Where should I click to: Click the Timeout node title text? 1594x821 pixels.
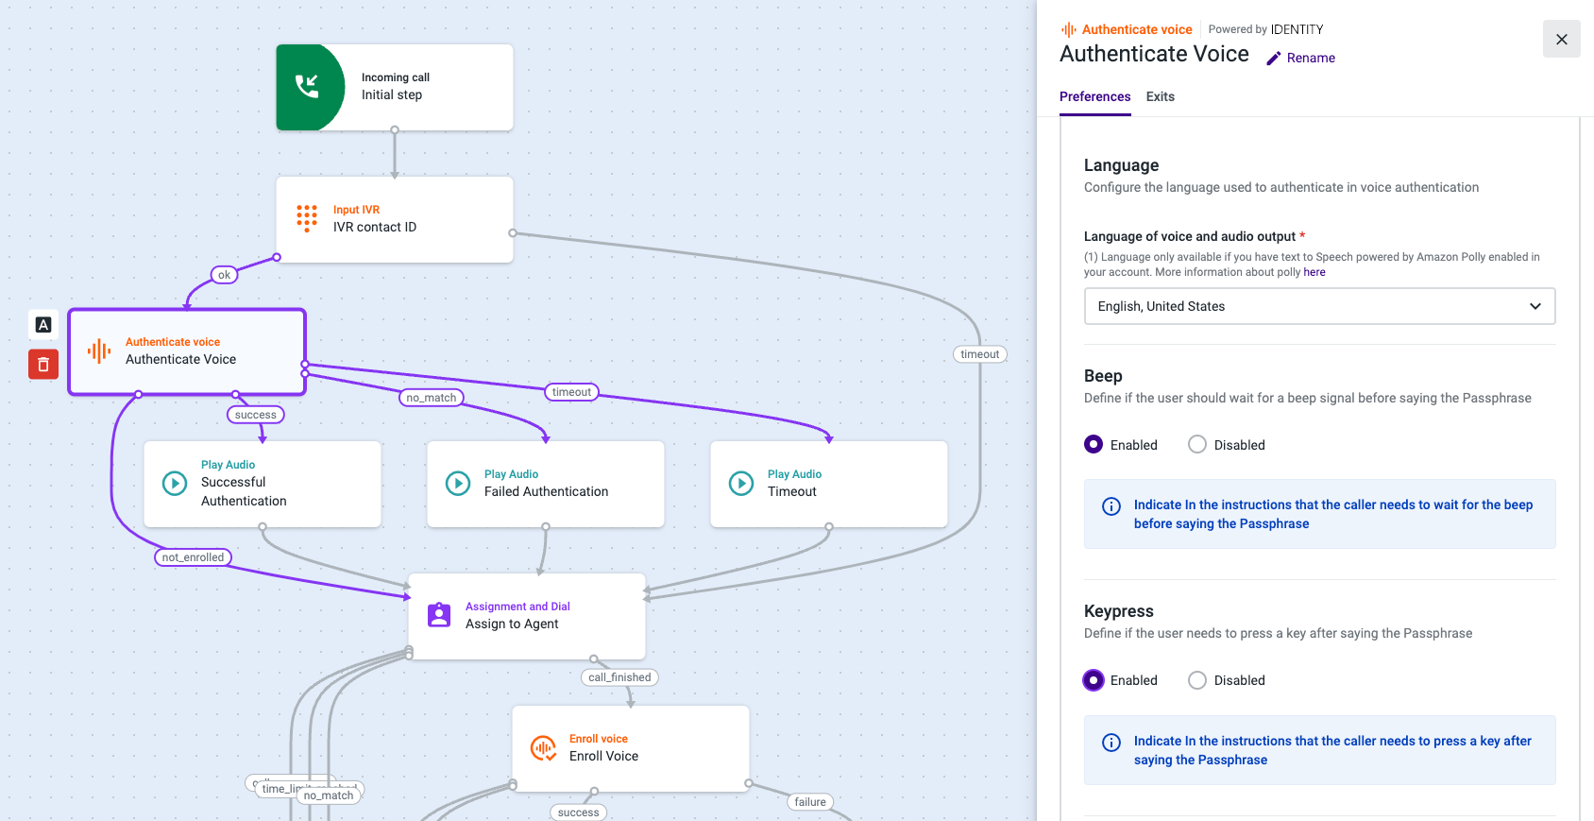(792, 491)
